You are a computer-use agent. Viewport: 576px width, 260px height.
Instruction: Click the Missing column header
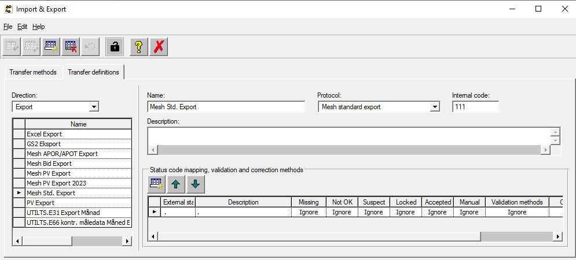[x=309, y=202]
